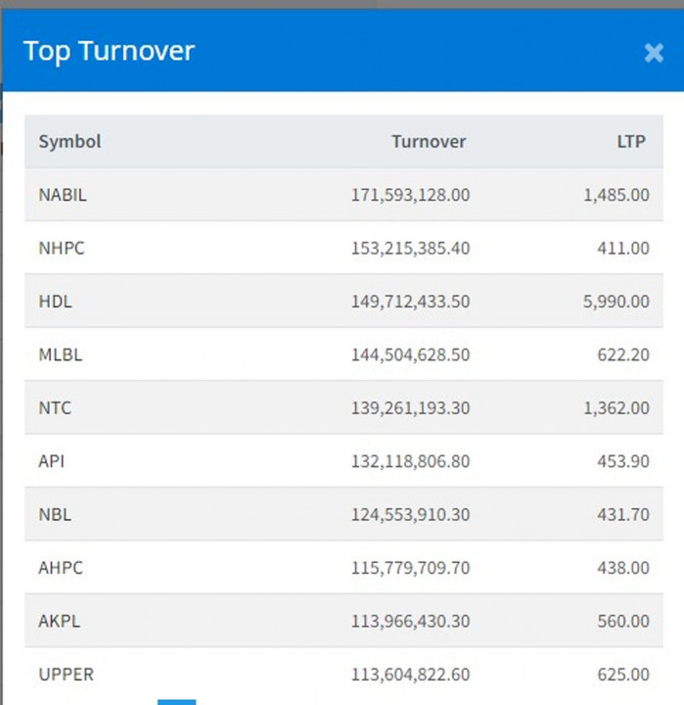This screenshot has height=705, width=684.
Task: Open the HDL symbol entry
Action: [55, 302]
